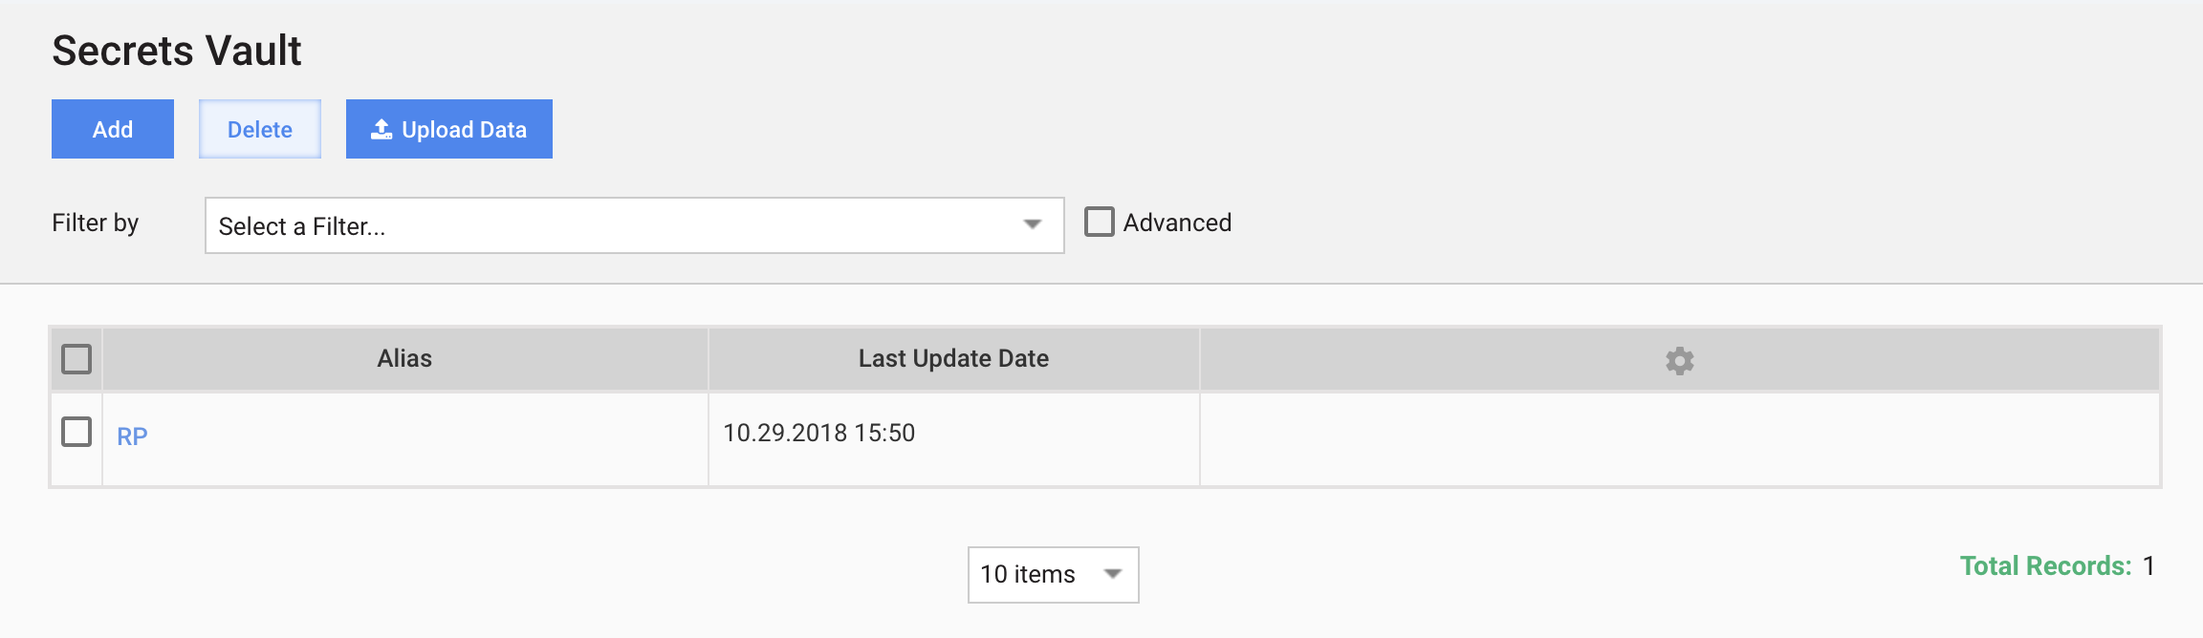Click the Secrets Vault page title

point(177,51)
